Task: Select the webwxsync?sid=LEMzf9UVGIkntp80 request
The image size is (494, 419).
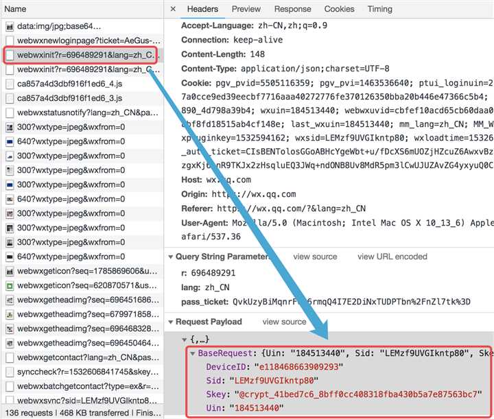Action: click(82, 400)
